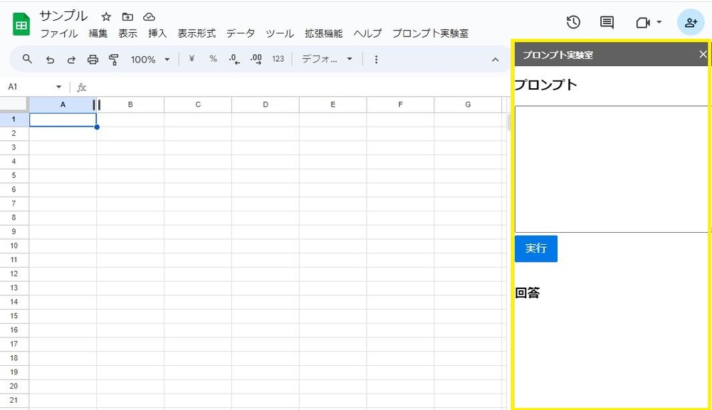Open the プロンプト実験室 custom menu
Screen dimensions: 712x410
(431, 33)
